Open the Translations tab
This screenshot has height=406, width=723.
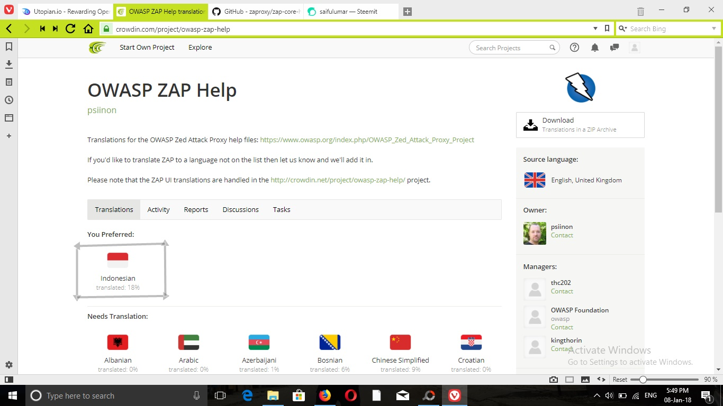[x=114, y=210]
